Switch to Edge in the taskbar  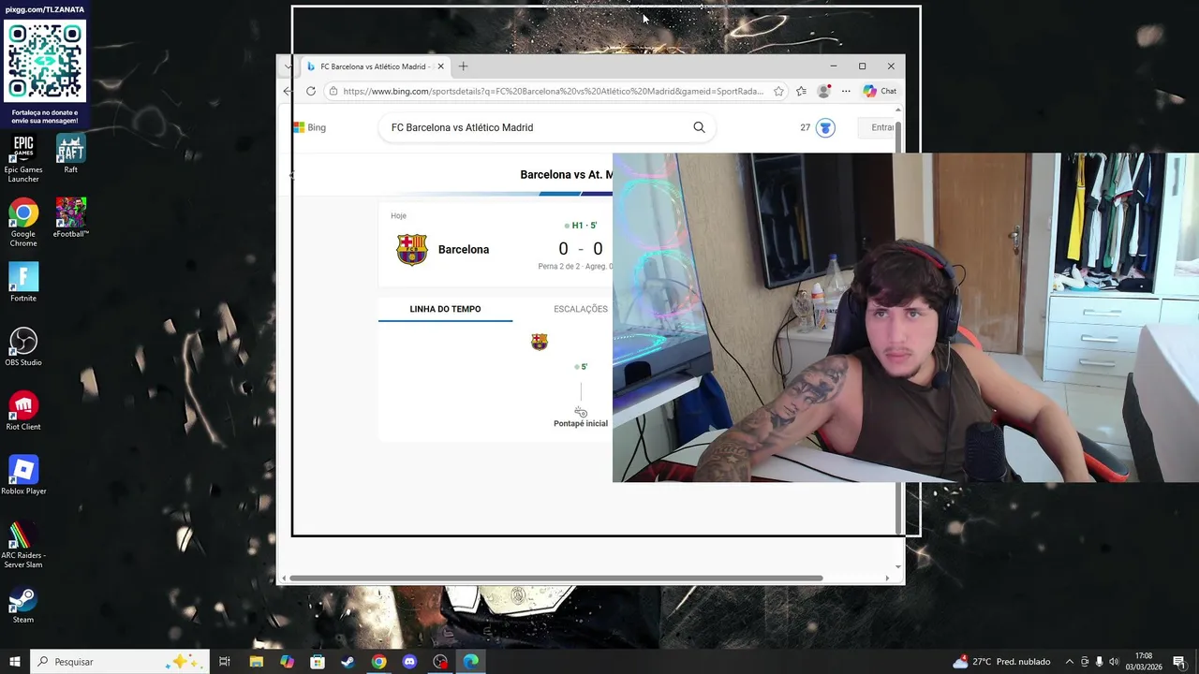[470, 662]
